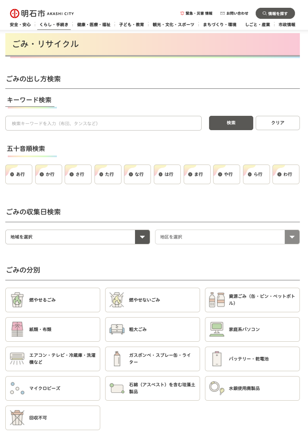Open the 子ども・教育 menu item
308x442 pixels.
131,25
